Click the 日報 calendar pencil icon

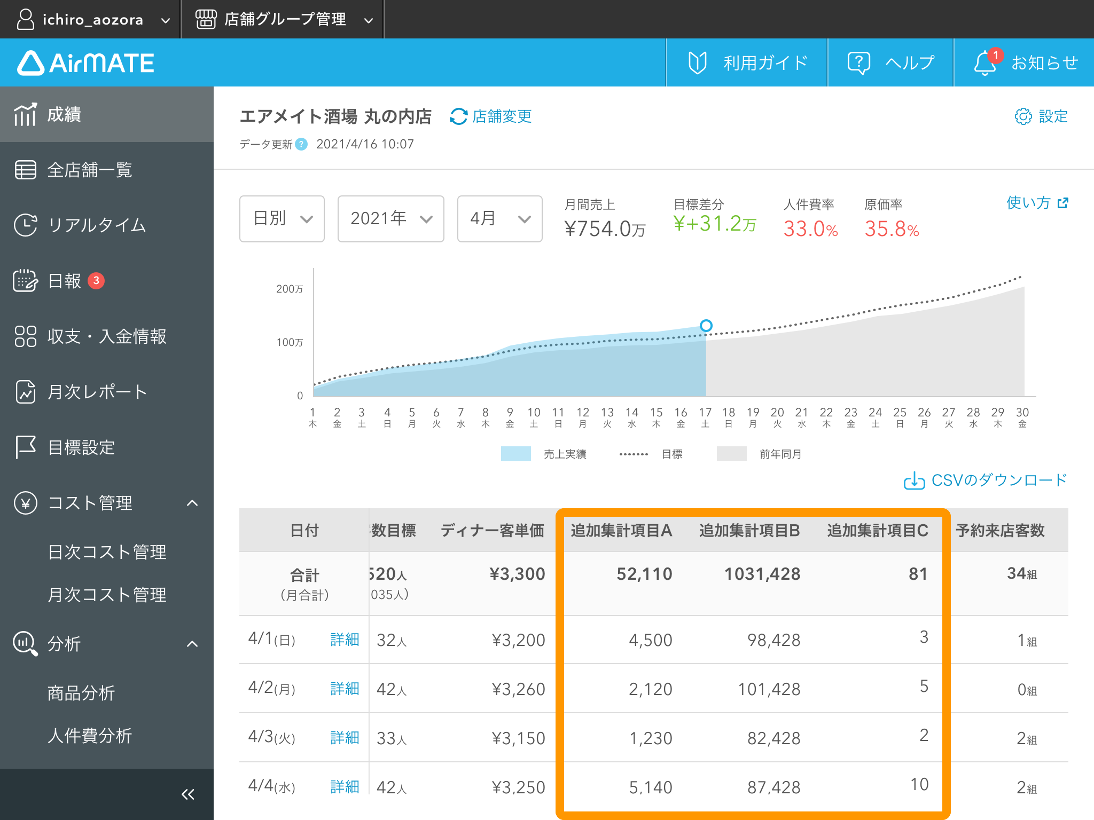[25, 280]
